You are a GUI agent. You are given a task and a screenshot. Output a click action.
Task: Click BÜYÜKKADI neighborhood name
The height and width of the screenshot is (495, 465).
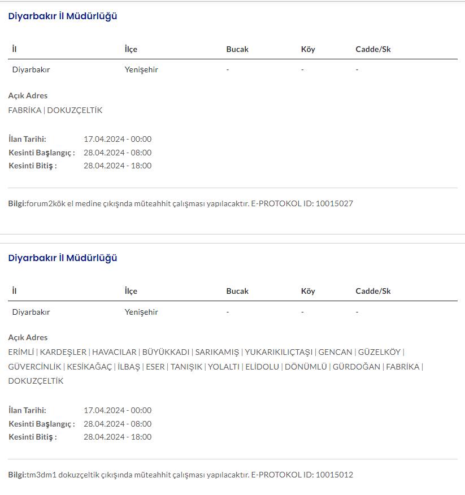(x=166, y=352)
